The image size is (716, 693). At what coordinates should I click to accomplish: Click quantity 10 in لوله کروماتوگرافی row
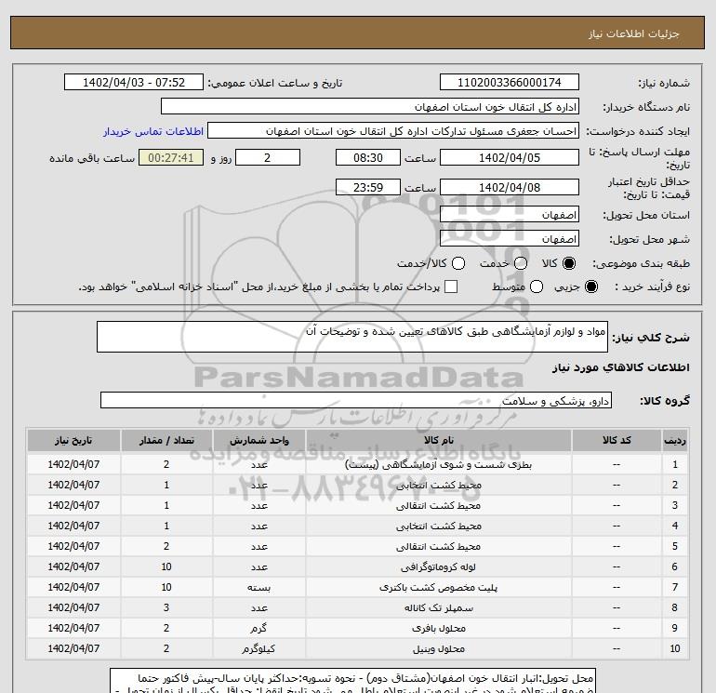click(166, 566)
